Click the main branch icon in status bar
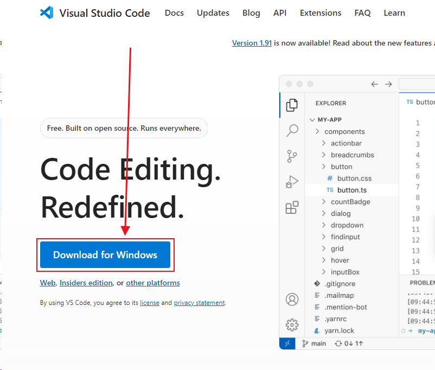The image size is (435, 370). point(305,343)
